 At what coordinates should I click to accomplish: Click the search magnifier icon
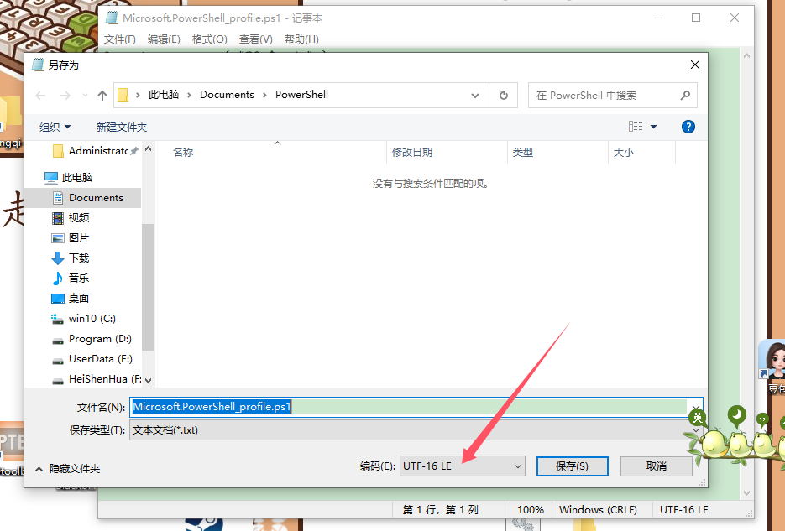[x=684, y=96]
